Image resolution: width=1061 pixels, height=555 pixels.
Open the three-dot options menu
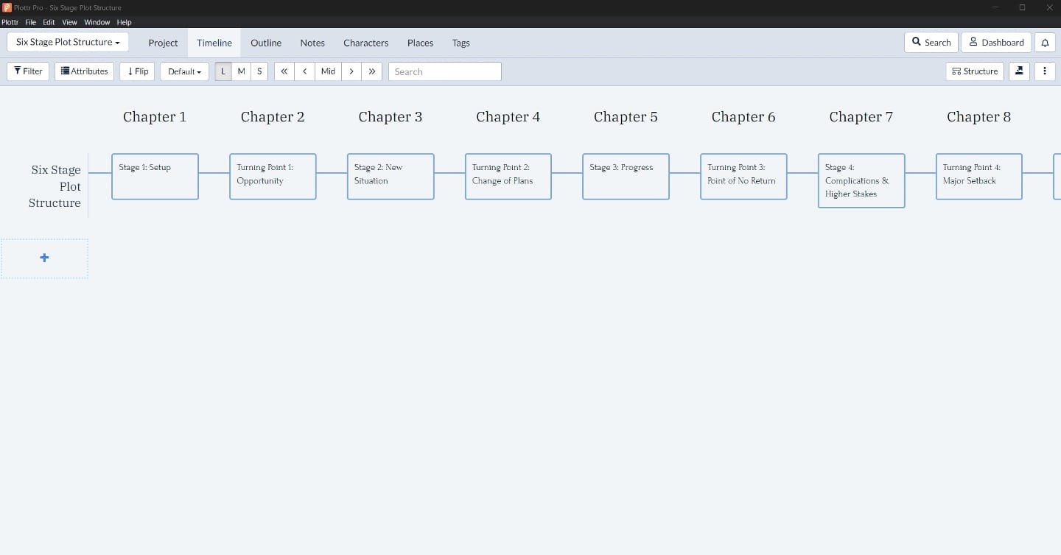(1044, 71)
